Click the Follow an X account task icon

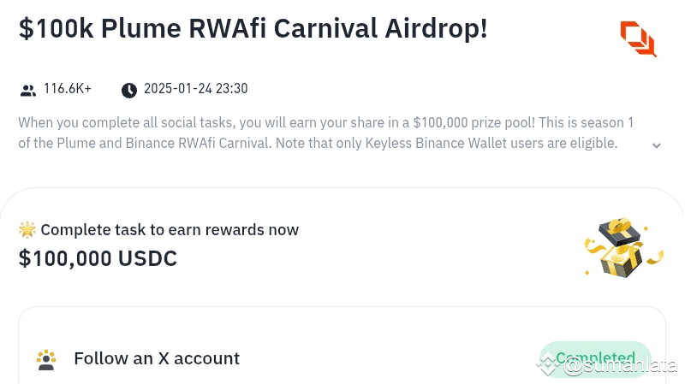[x=46, y=359]
